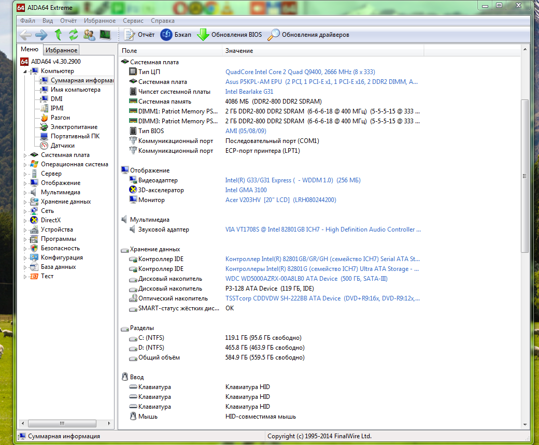Viewport: 539px width, 445px height.
Task: Expand the Операционная система tree node
Action: [25, 164]
